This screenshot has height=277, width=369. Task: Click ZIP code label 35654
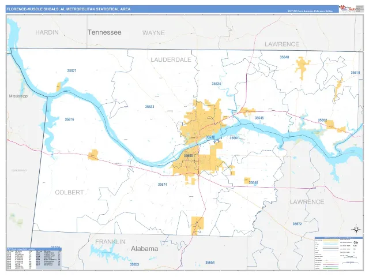click(x=210, y=263)
